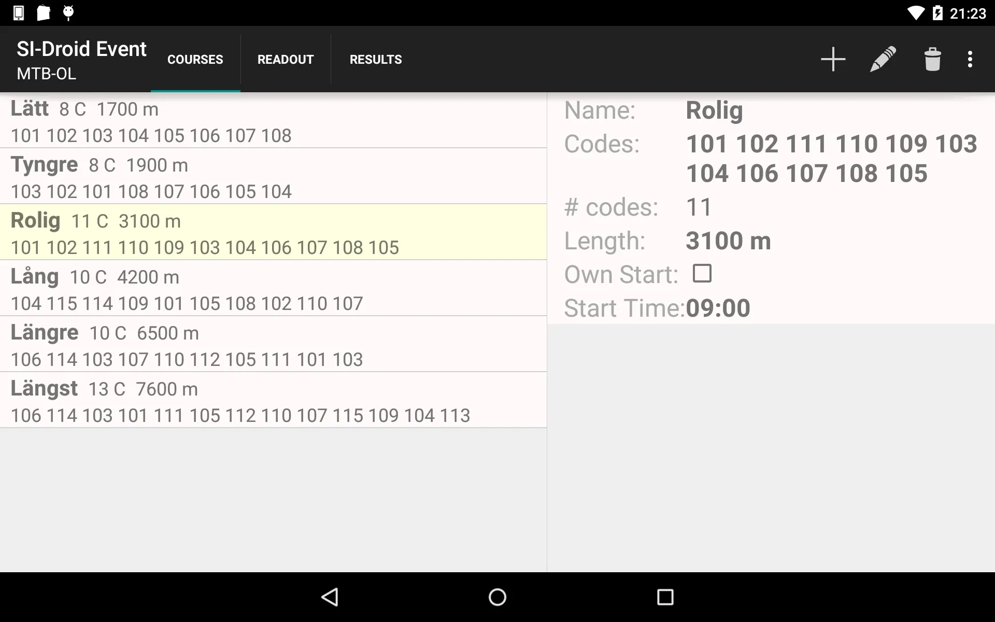Image resolution: width=995 pixels, height=622 pixels.
Task: Open COURSES tab
Action: coord(195,60)
